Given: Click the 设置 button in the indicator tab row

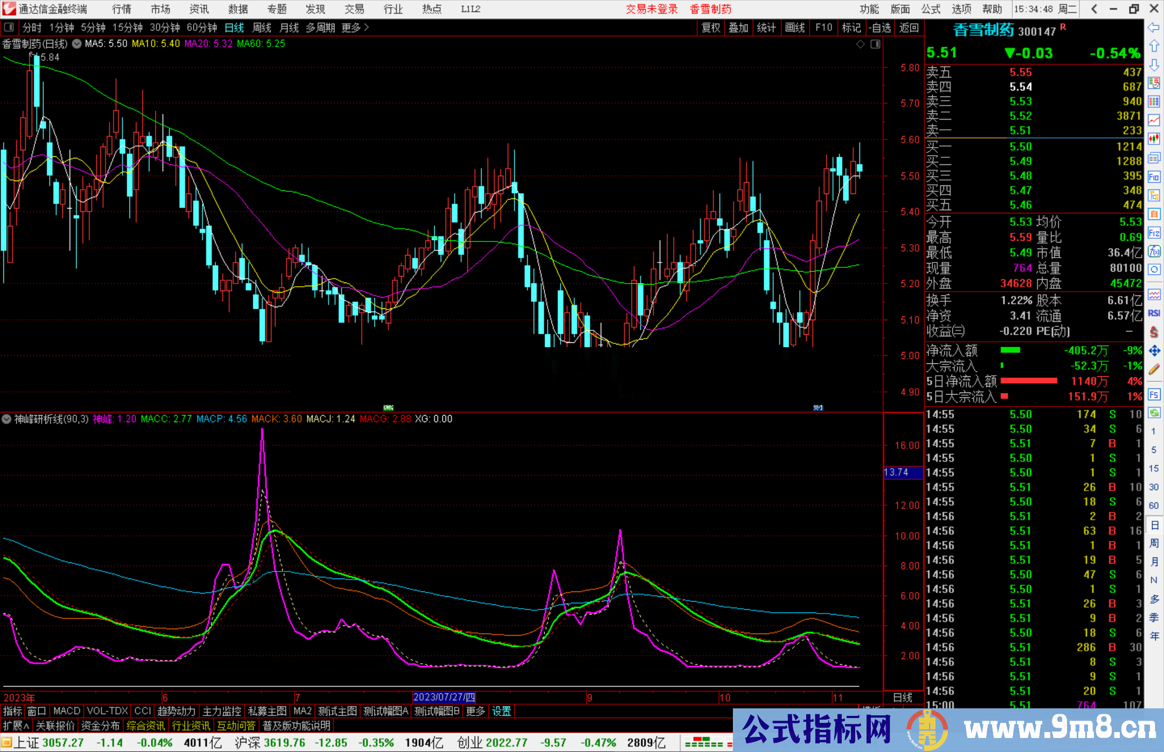Looking at the screenshot, I should point(501,710).
